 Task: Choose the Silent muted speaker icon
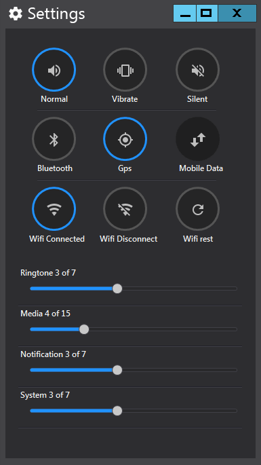pyautogui.click(x=197, y=70)
